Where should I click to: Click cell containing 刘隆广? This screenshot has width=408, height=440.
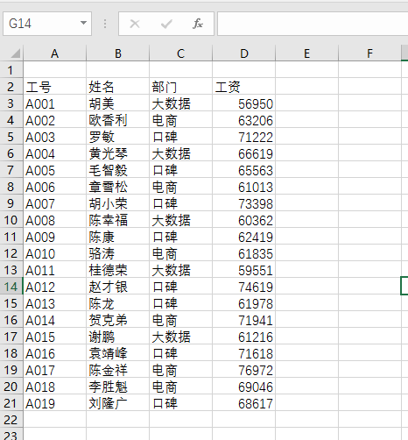click(x=118, y=402)
